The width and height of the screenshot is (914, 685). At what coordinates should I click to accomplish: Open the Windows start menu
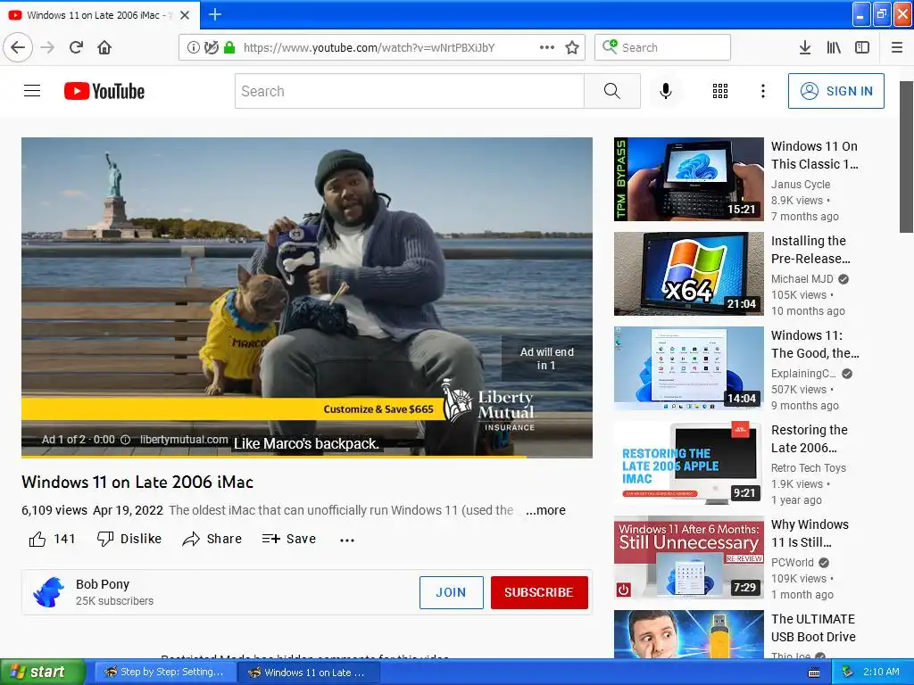(x=42, y=673)
